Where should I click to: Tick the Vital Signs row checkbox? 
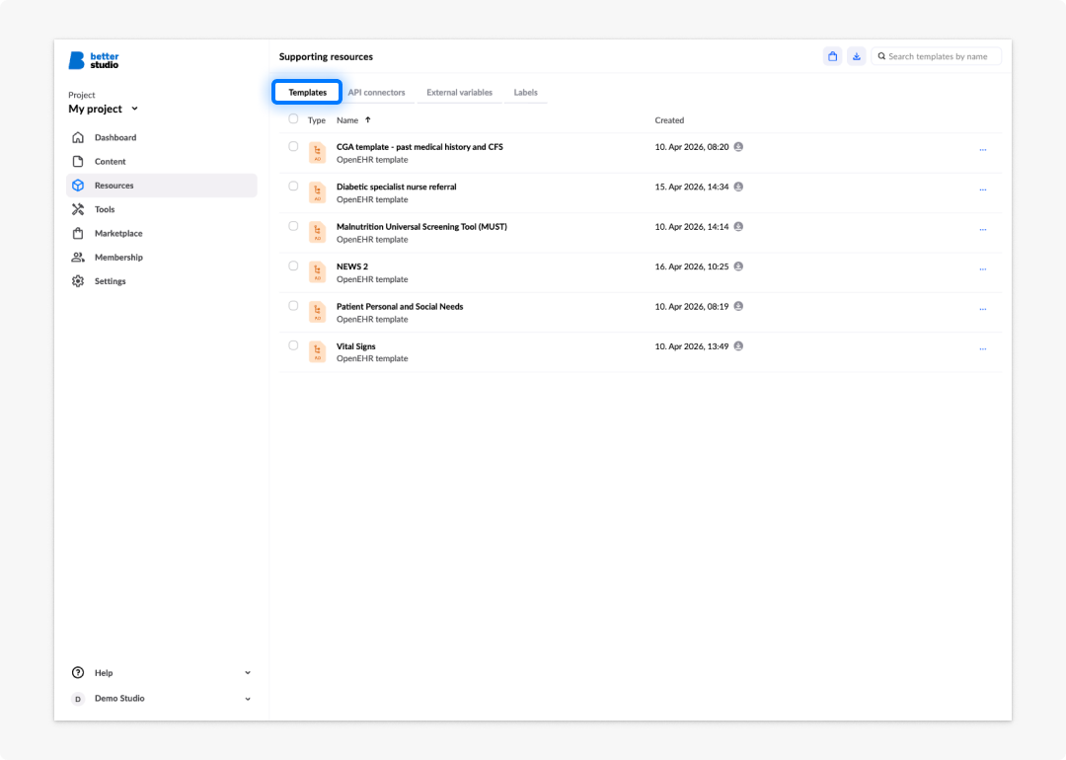[x=293, y=346]
